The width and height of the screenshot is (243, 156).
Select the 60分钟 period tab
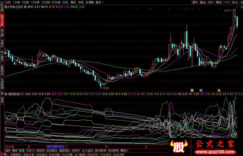coord(56,2)
